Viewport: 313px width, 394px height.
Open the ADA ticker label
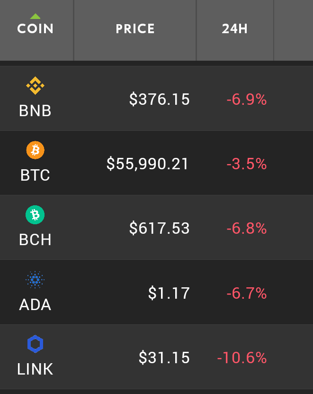(35, 304)
